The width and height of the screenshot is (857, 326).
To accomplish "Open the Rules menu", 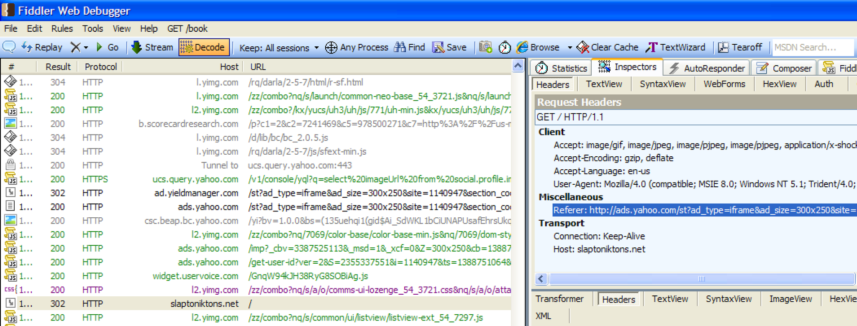I will pos(62,28).
